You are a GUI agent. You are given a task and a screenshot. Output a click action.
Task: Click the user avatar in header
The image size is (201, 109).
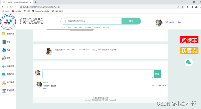click(x=159, y=23)
